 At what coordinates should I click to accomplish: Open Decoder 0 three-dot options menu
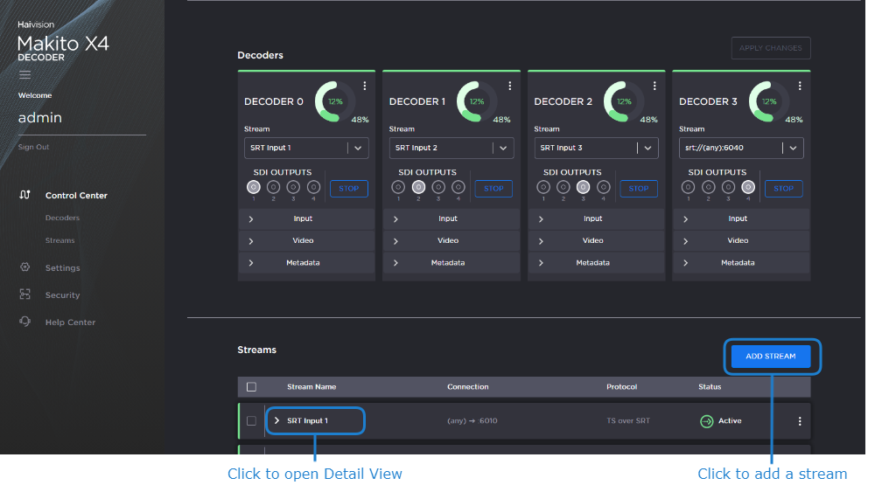365,87
